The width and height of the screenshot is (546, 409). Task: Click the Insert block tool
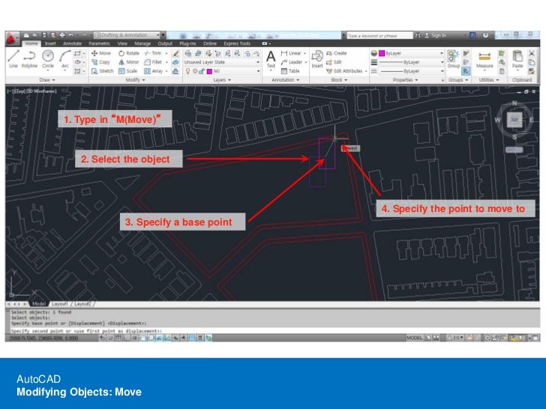click(316, 58)
